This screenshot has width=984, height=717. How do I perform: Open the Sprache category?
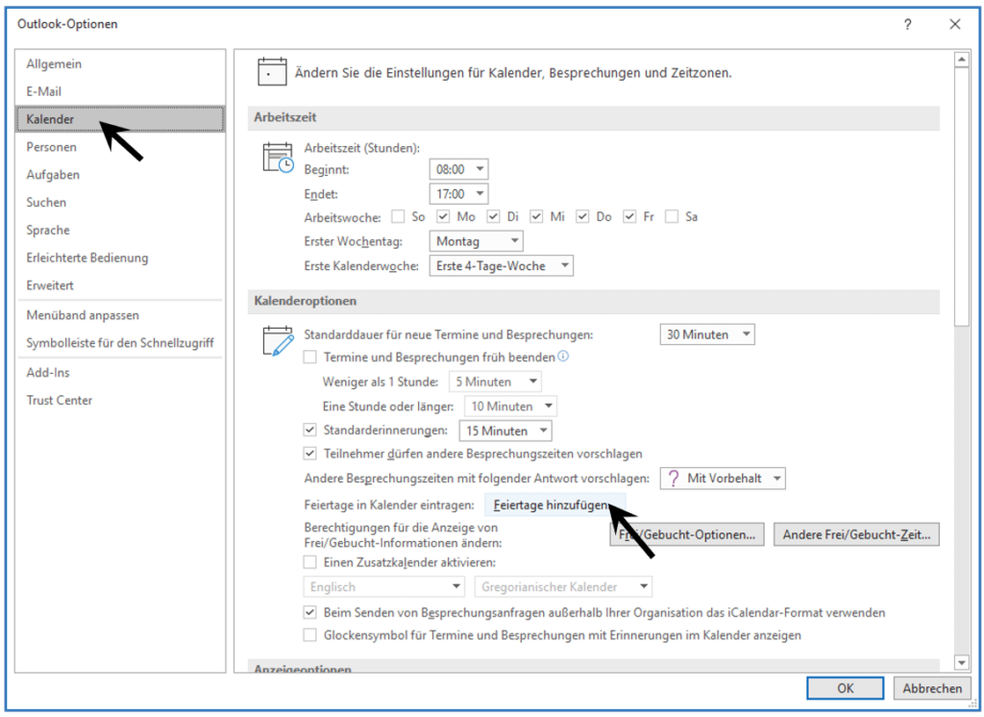(120, 230)
